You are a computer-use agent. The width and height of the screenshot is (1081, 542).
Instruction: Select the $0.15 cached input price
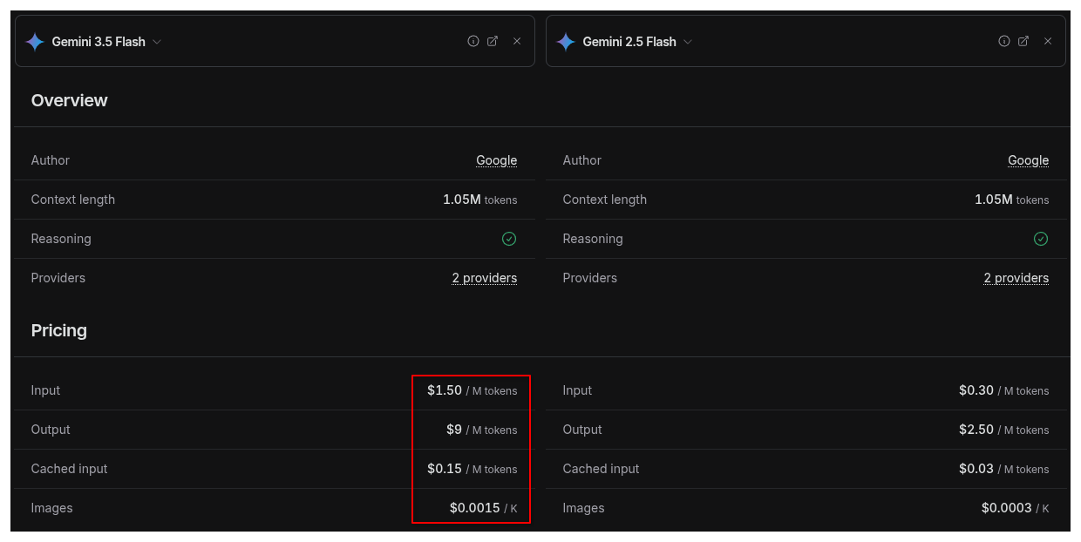coord(445,469)
